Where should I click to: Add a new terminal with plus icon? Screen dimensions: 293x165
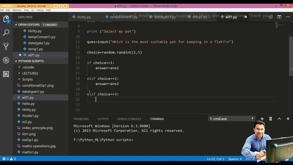tap(262, 119)
